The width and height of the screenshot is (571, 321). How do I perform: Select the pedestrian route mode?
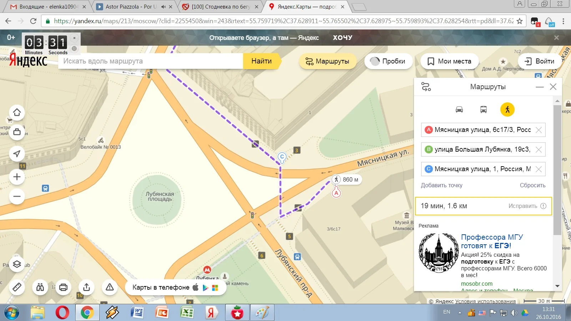point(507,109)
